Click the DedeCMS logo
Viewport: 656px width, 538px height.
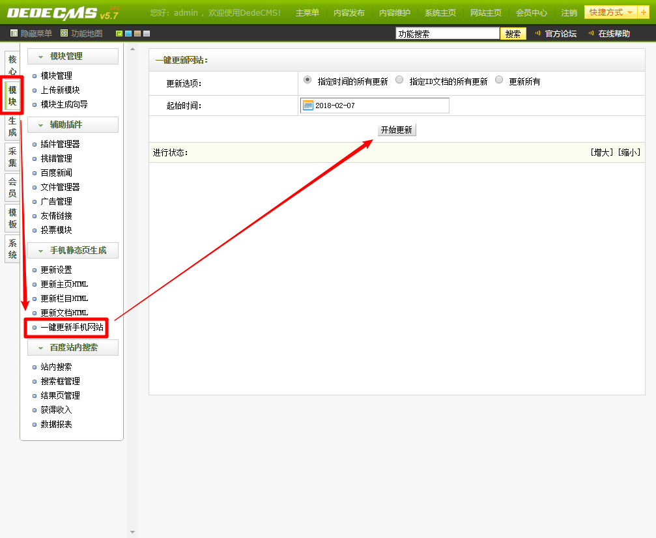click(x=62, y=12)
